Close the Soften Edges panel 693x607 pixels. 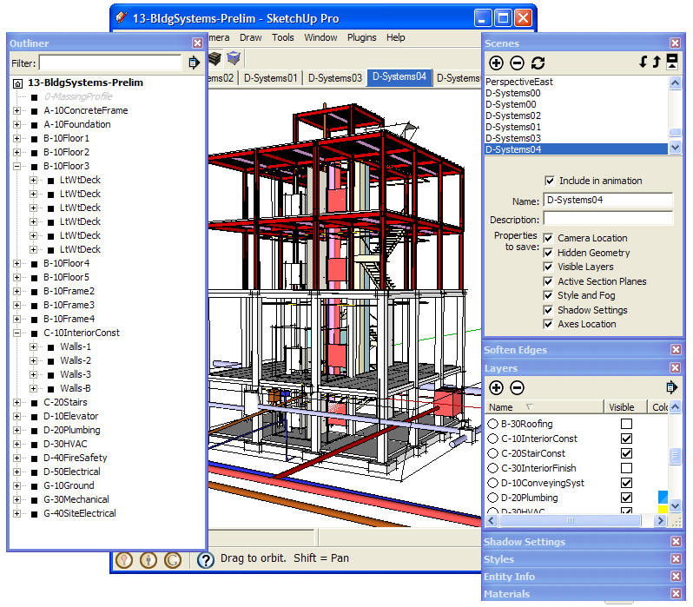676,350
